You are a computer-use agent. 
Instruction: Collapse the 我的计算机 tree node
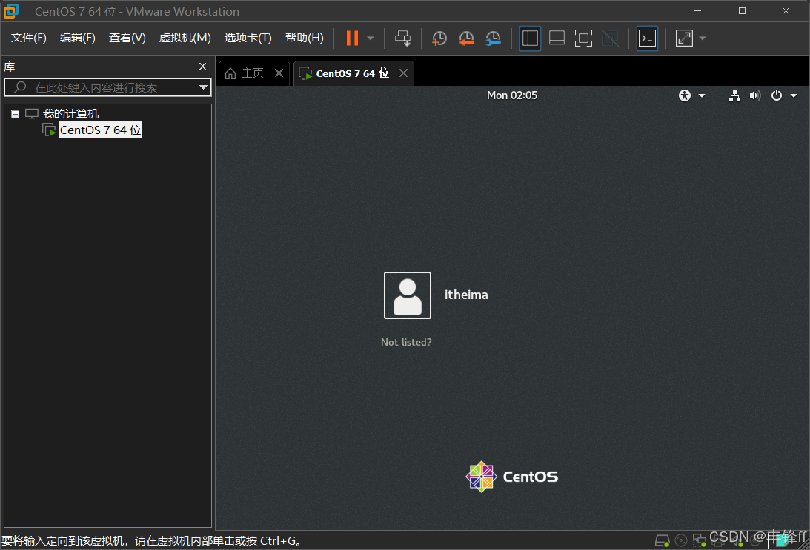16,114
